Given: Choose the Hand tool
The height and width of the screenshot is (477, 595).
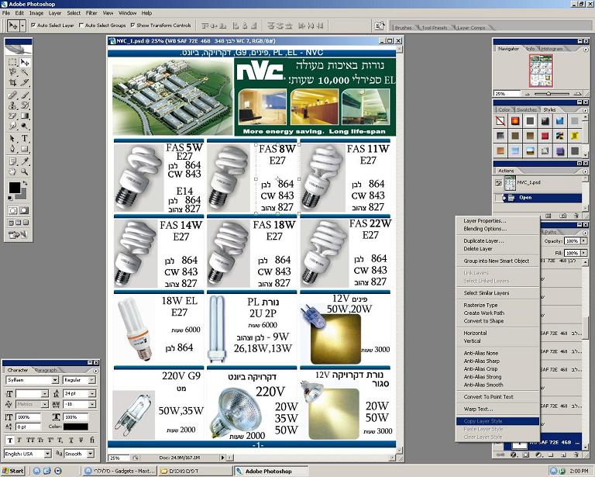Looking at the screenshot, I should coord(13,172).
